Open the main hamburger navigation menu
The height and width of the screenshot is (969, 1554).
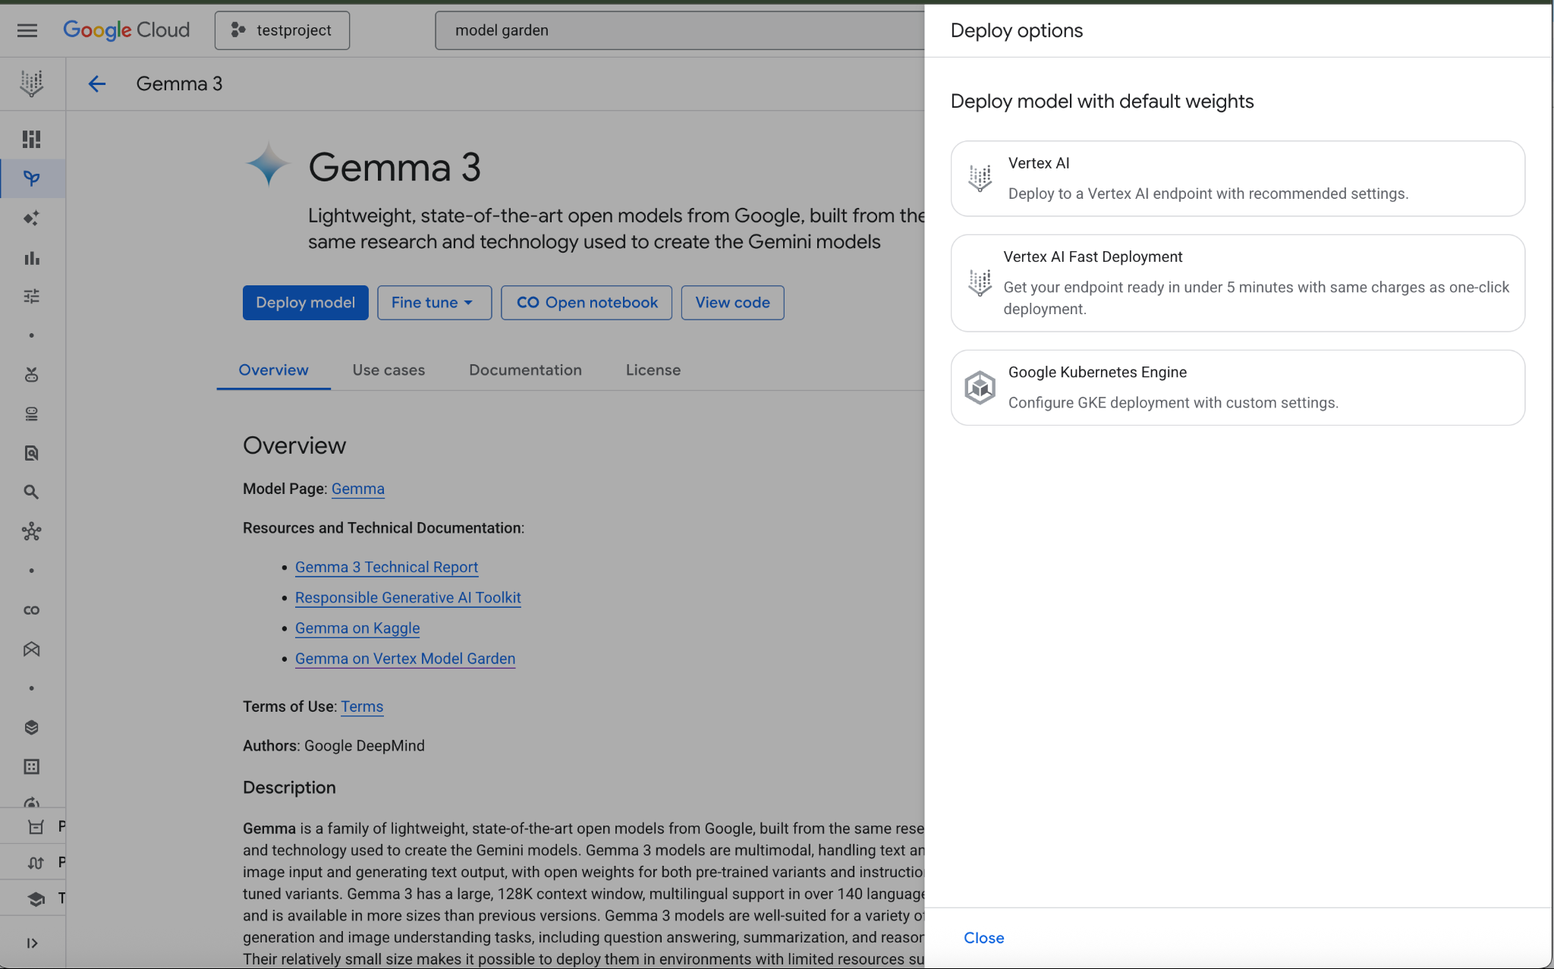coord(27,30)
